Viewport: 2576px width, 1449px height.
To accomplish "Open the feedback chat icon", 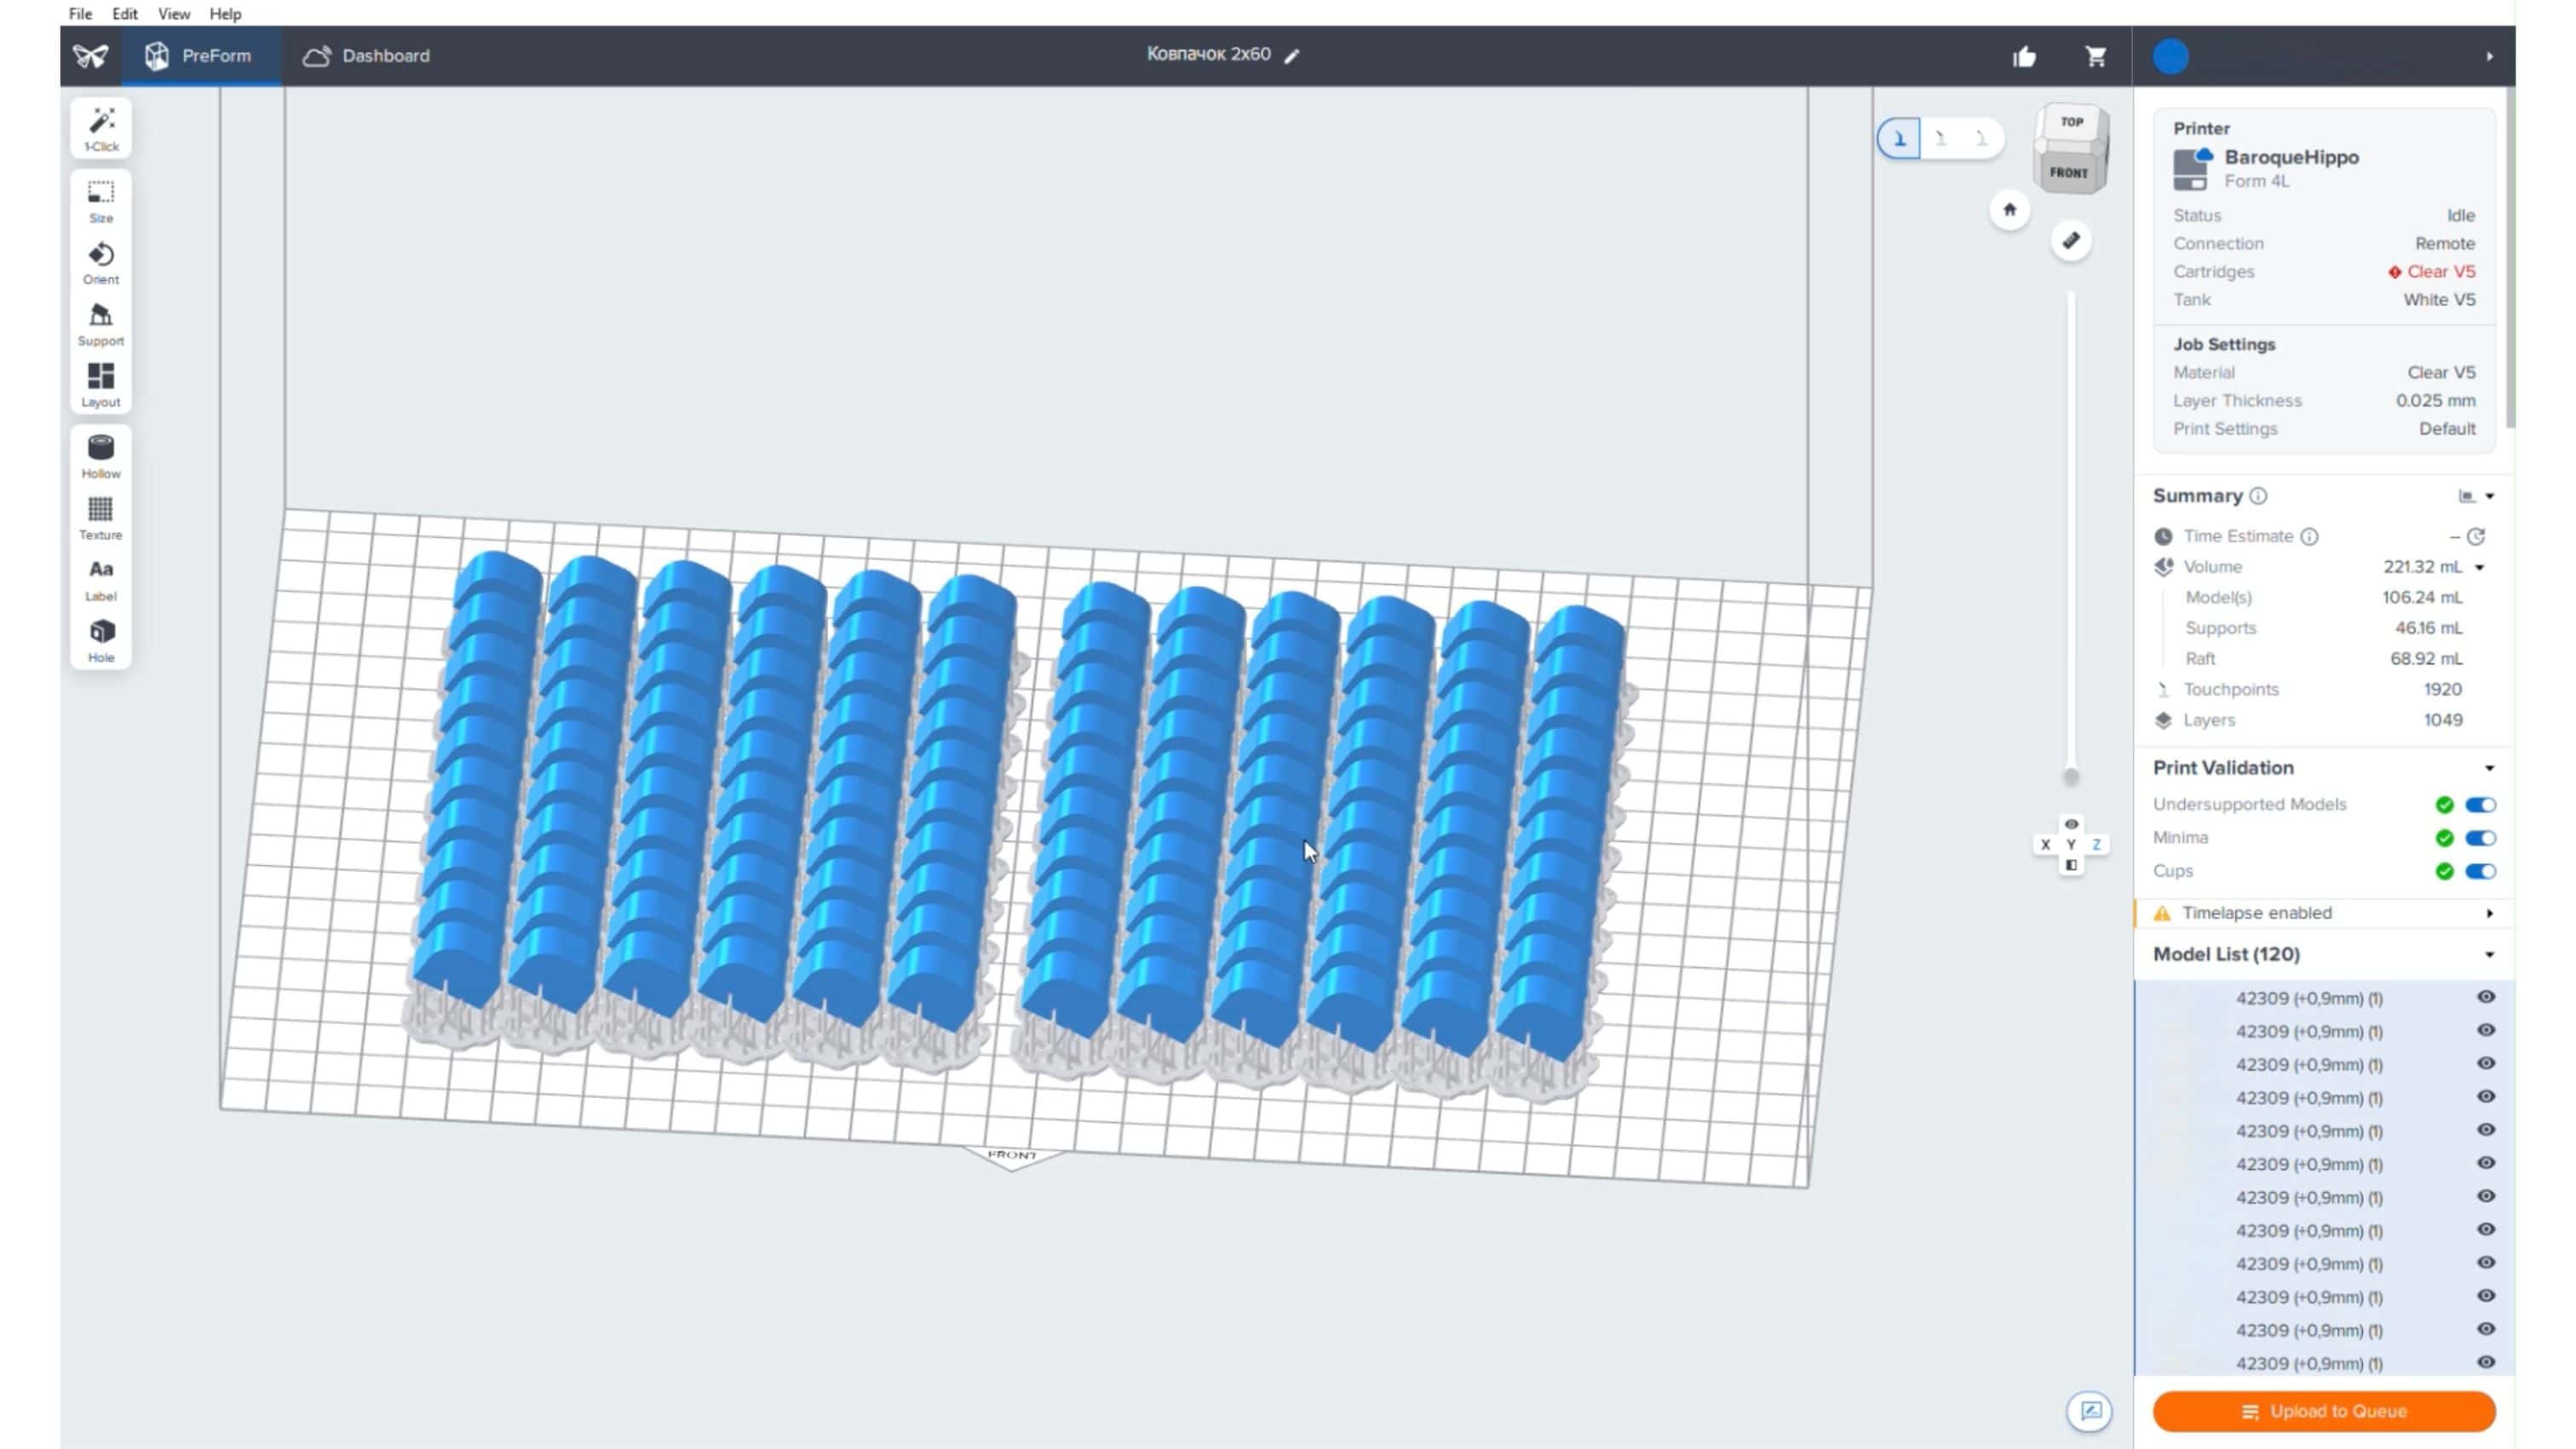I will tap(2090, 1411).
